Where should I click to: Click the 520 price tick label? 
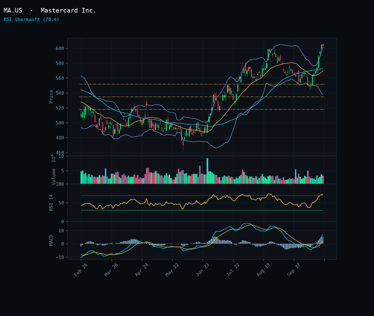[60, 108]
